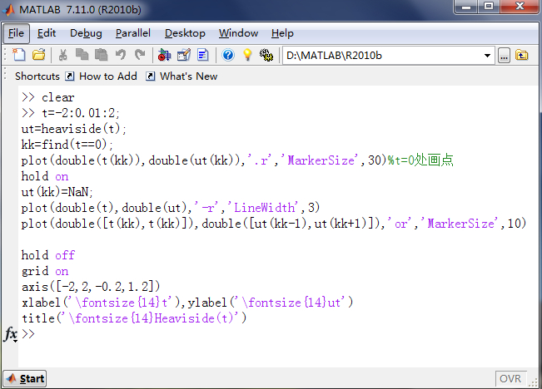Click the Open file folder icon
Image resolution: width=542 pixels, height=389 pixels.
(x=38, y=55)
